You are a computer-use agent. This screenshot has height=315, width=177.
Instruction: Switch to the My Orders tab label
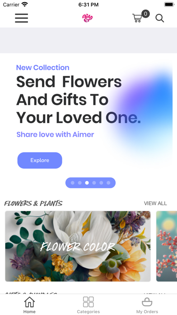pyautogui.click(x=147, y=312)
